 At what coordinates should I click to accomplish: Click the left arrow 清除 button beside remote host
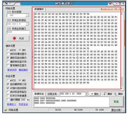95,94
